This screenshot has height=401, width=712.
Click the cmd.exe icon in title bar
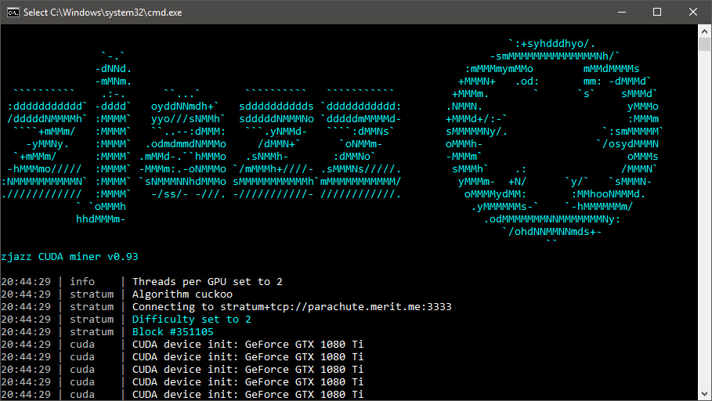(x=13, y=13)
